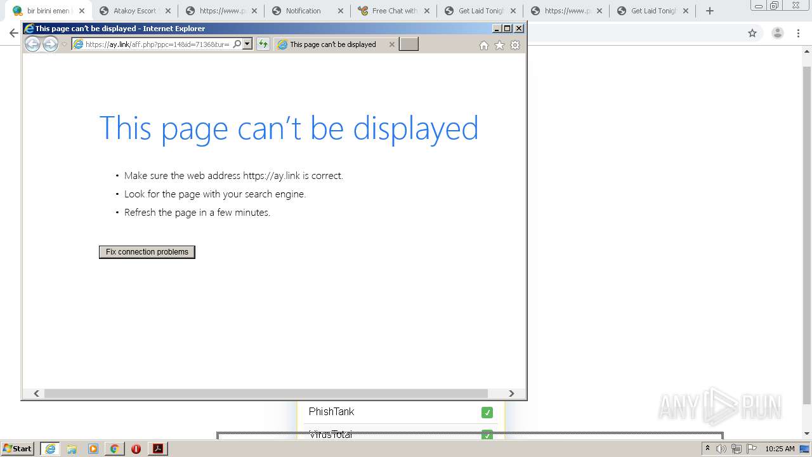Click the ay.link URL in IE address bar

click(157, 44)
